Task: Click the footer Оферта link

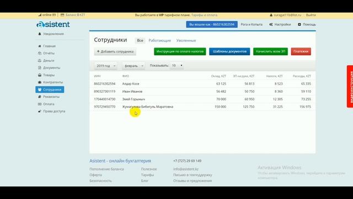Action: 95,175
